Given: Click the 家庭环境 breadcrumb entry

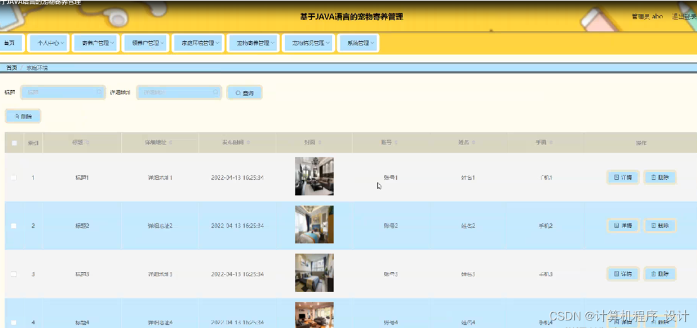Looking at the screenshot, I should click(37, 67).
